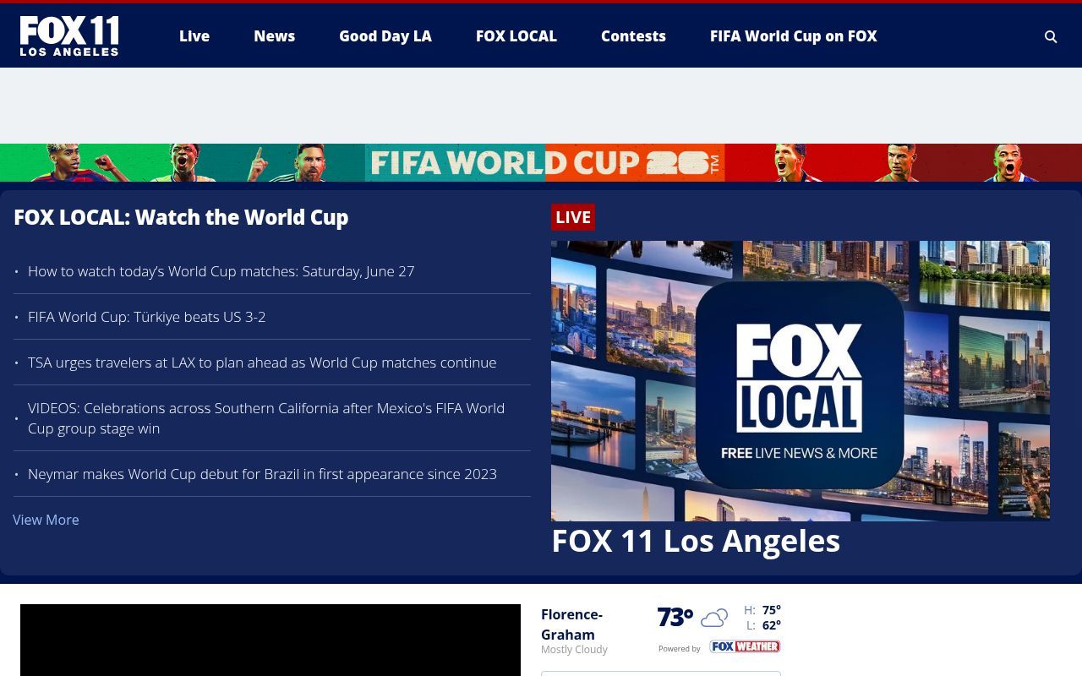Click the Mostly Cloudy condition text

(x=574, y=650)
